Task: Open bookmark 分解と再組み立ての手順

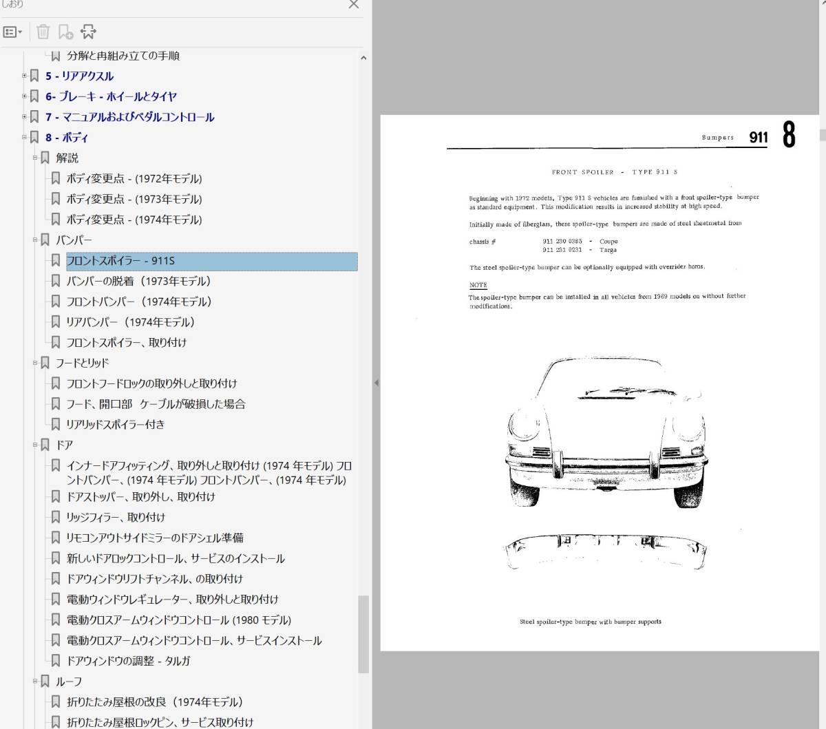Action: click(123, 56)
